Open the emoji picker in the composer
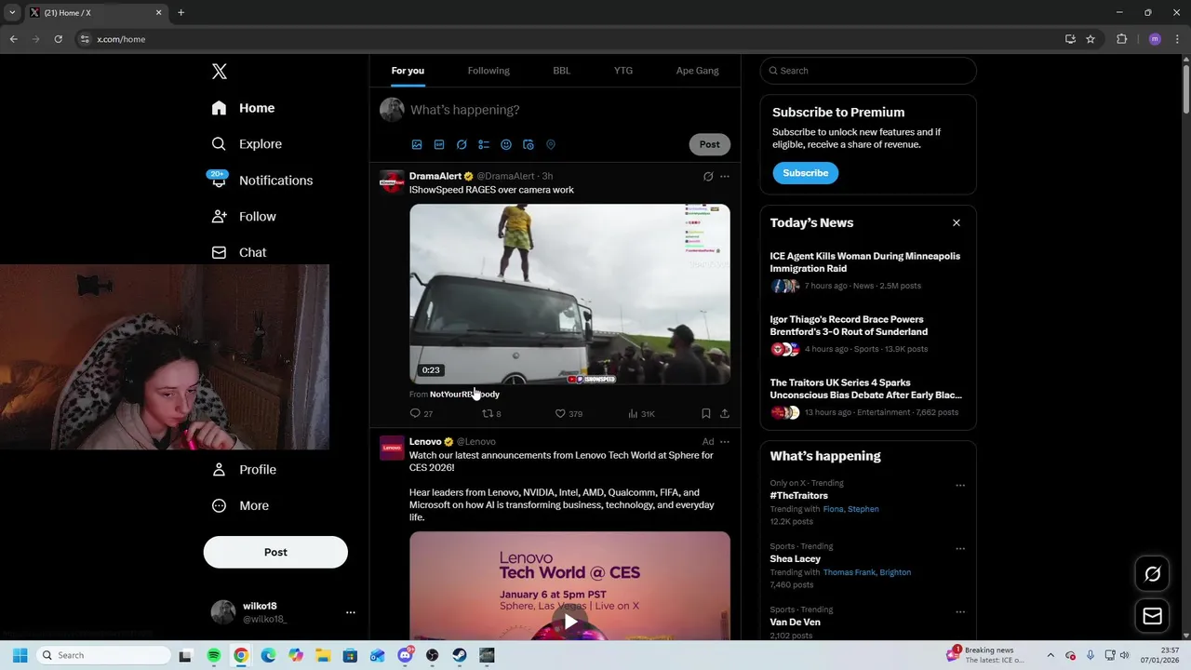The height and width of the screenshot is (670, 1191). [x=506, y=144]
